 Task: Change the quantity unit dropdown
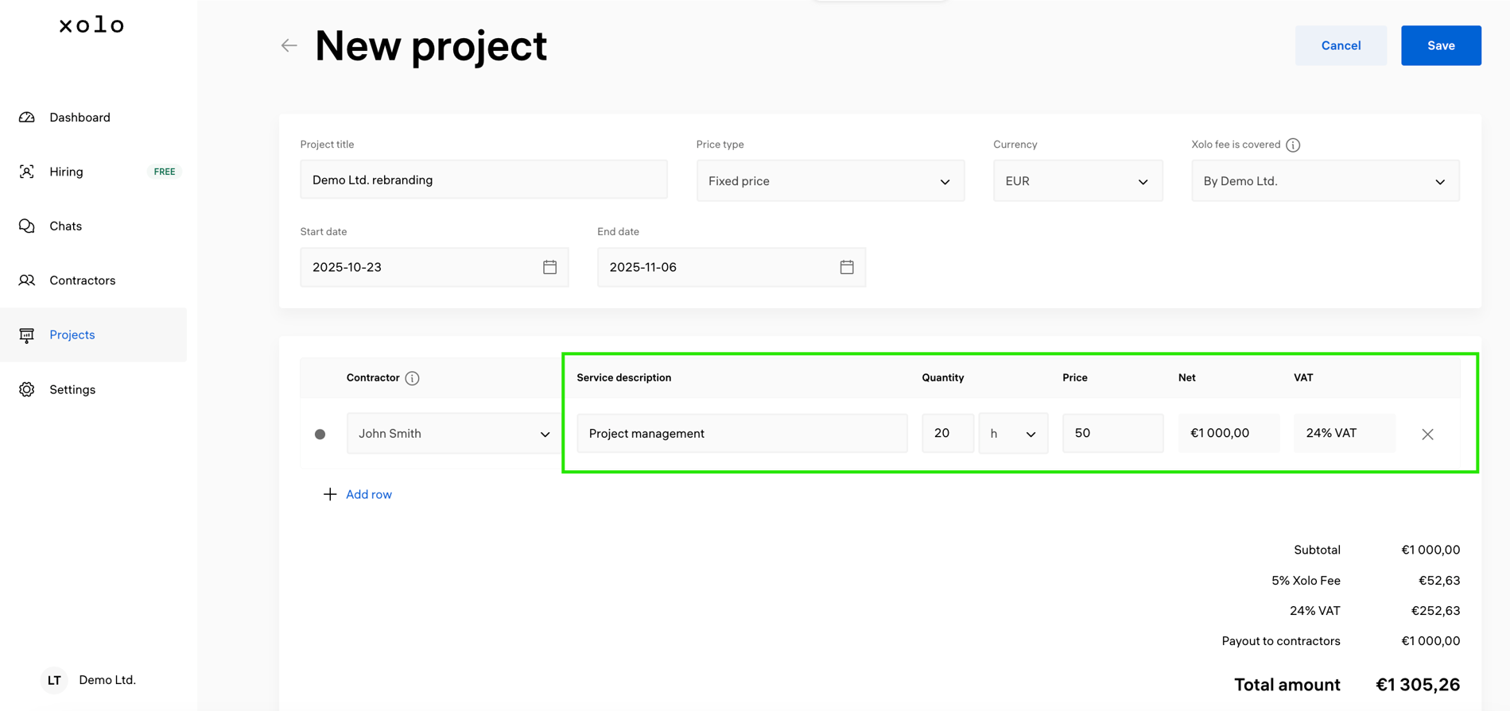pos(1012,434)
